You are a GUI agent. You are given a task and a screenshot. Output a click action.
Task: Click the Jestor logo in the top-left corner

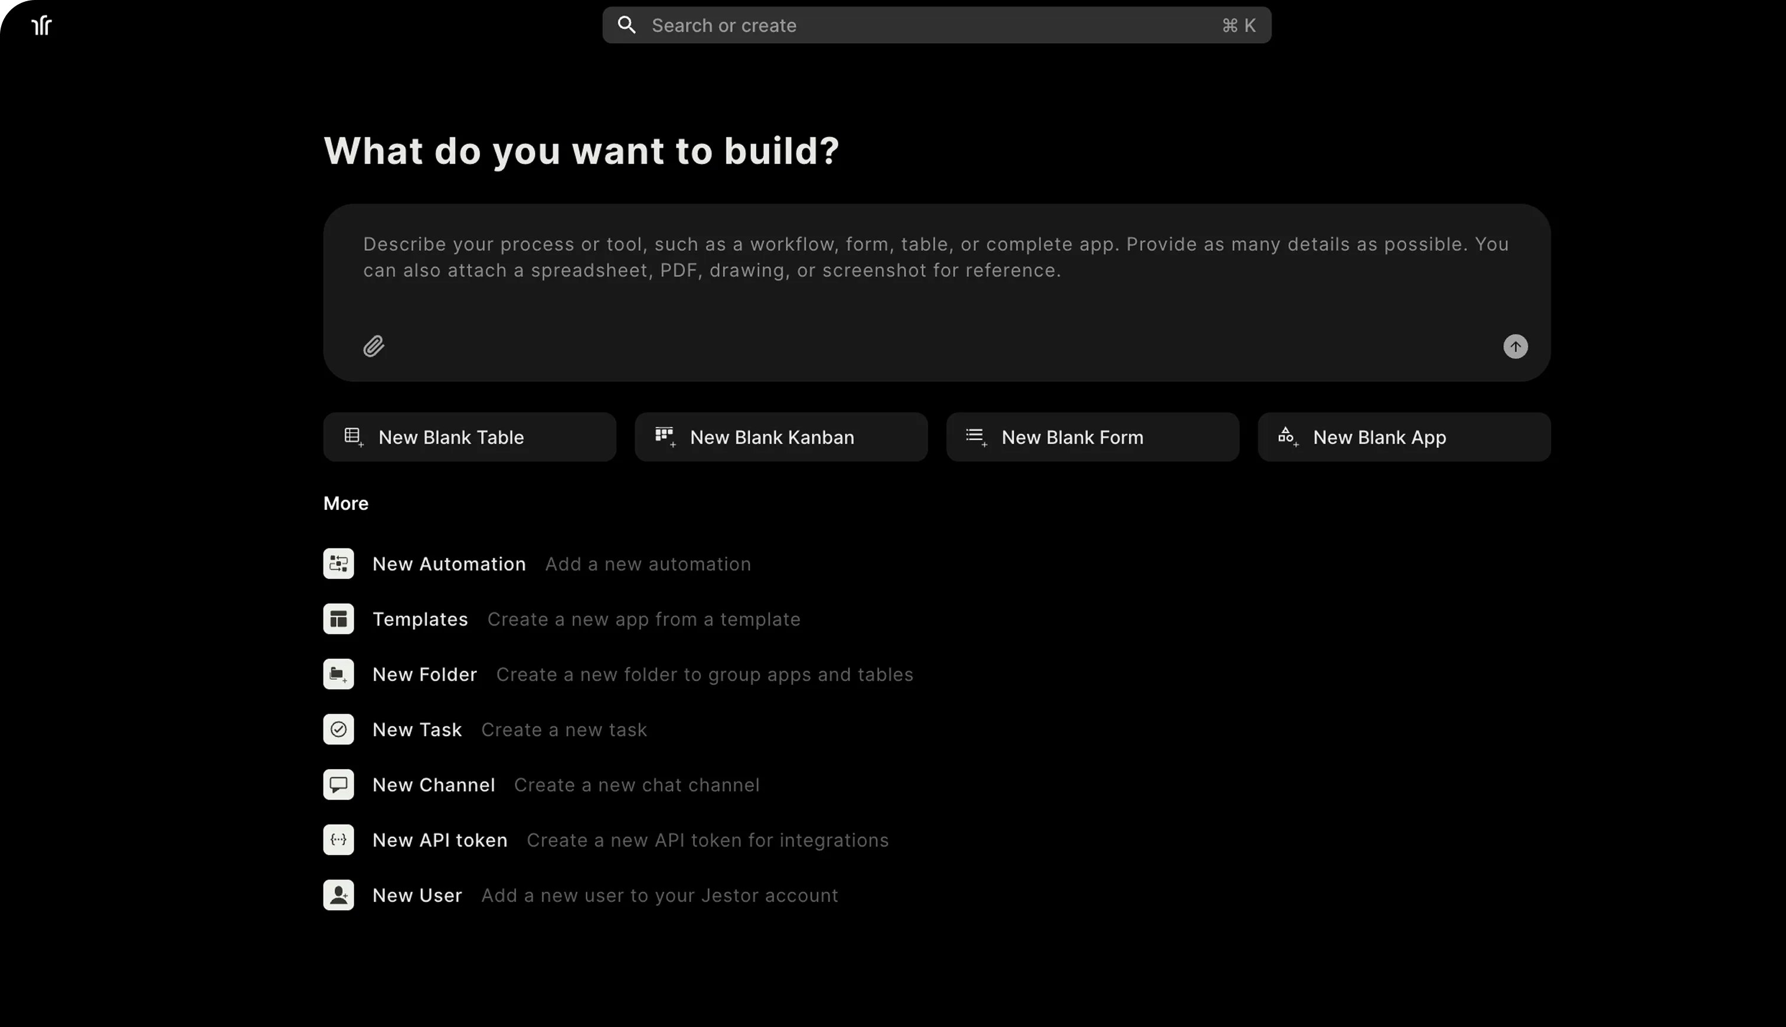point(41,25)
